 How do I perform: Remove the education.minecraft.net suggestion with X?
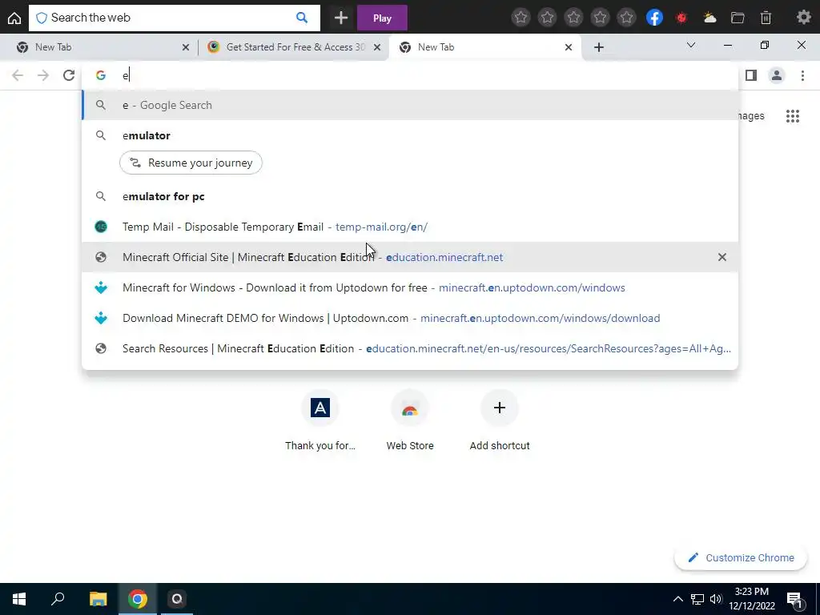(722, 257)
